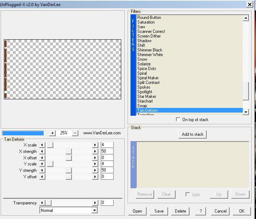
Task: Click the X strength slider thumb
Action: [69, 151]
